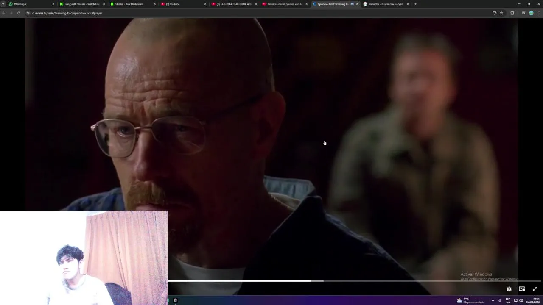Reload the current page
Screen dimensions: 543x305
19,13
